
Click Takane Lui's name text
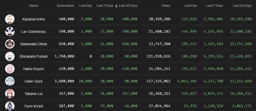(33, 94)
